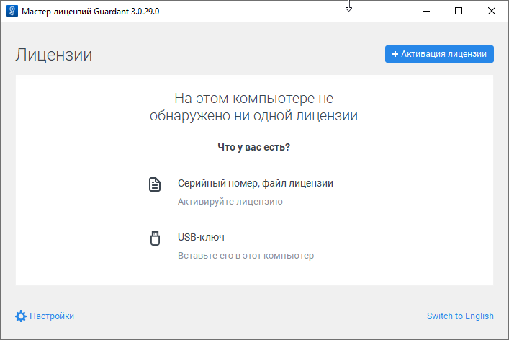
Task: Click the Guardant app icon in title bar
Action: coord(12,11)
